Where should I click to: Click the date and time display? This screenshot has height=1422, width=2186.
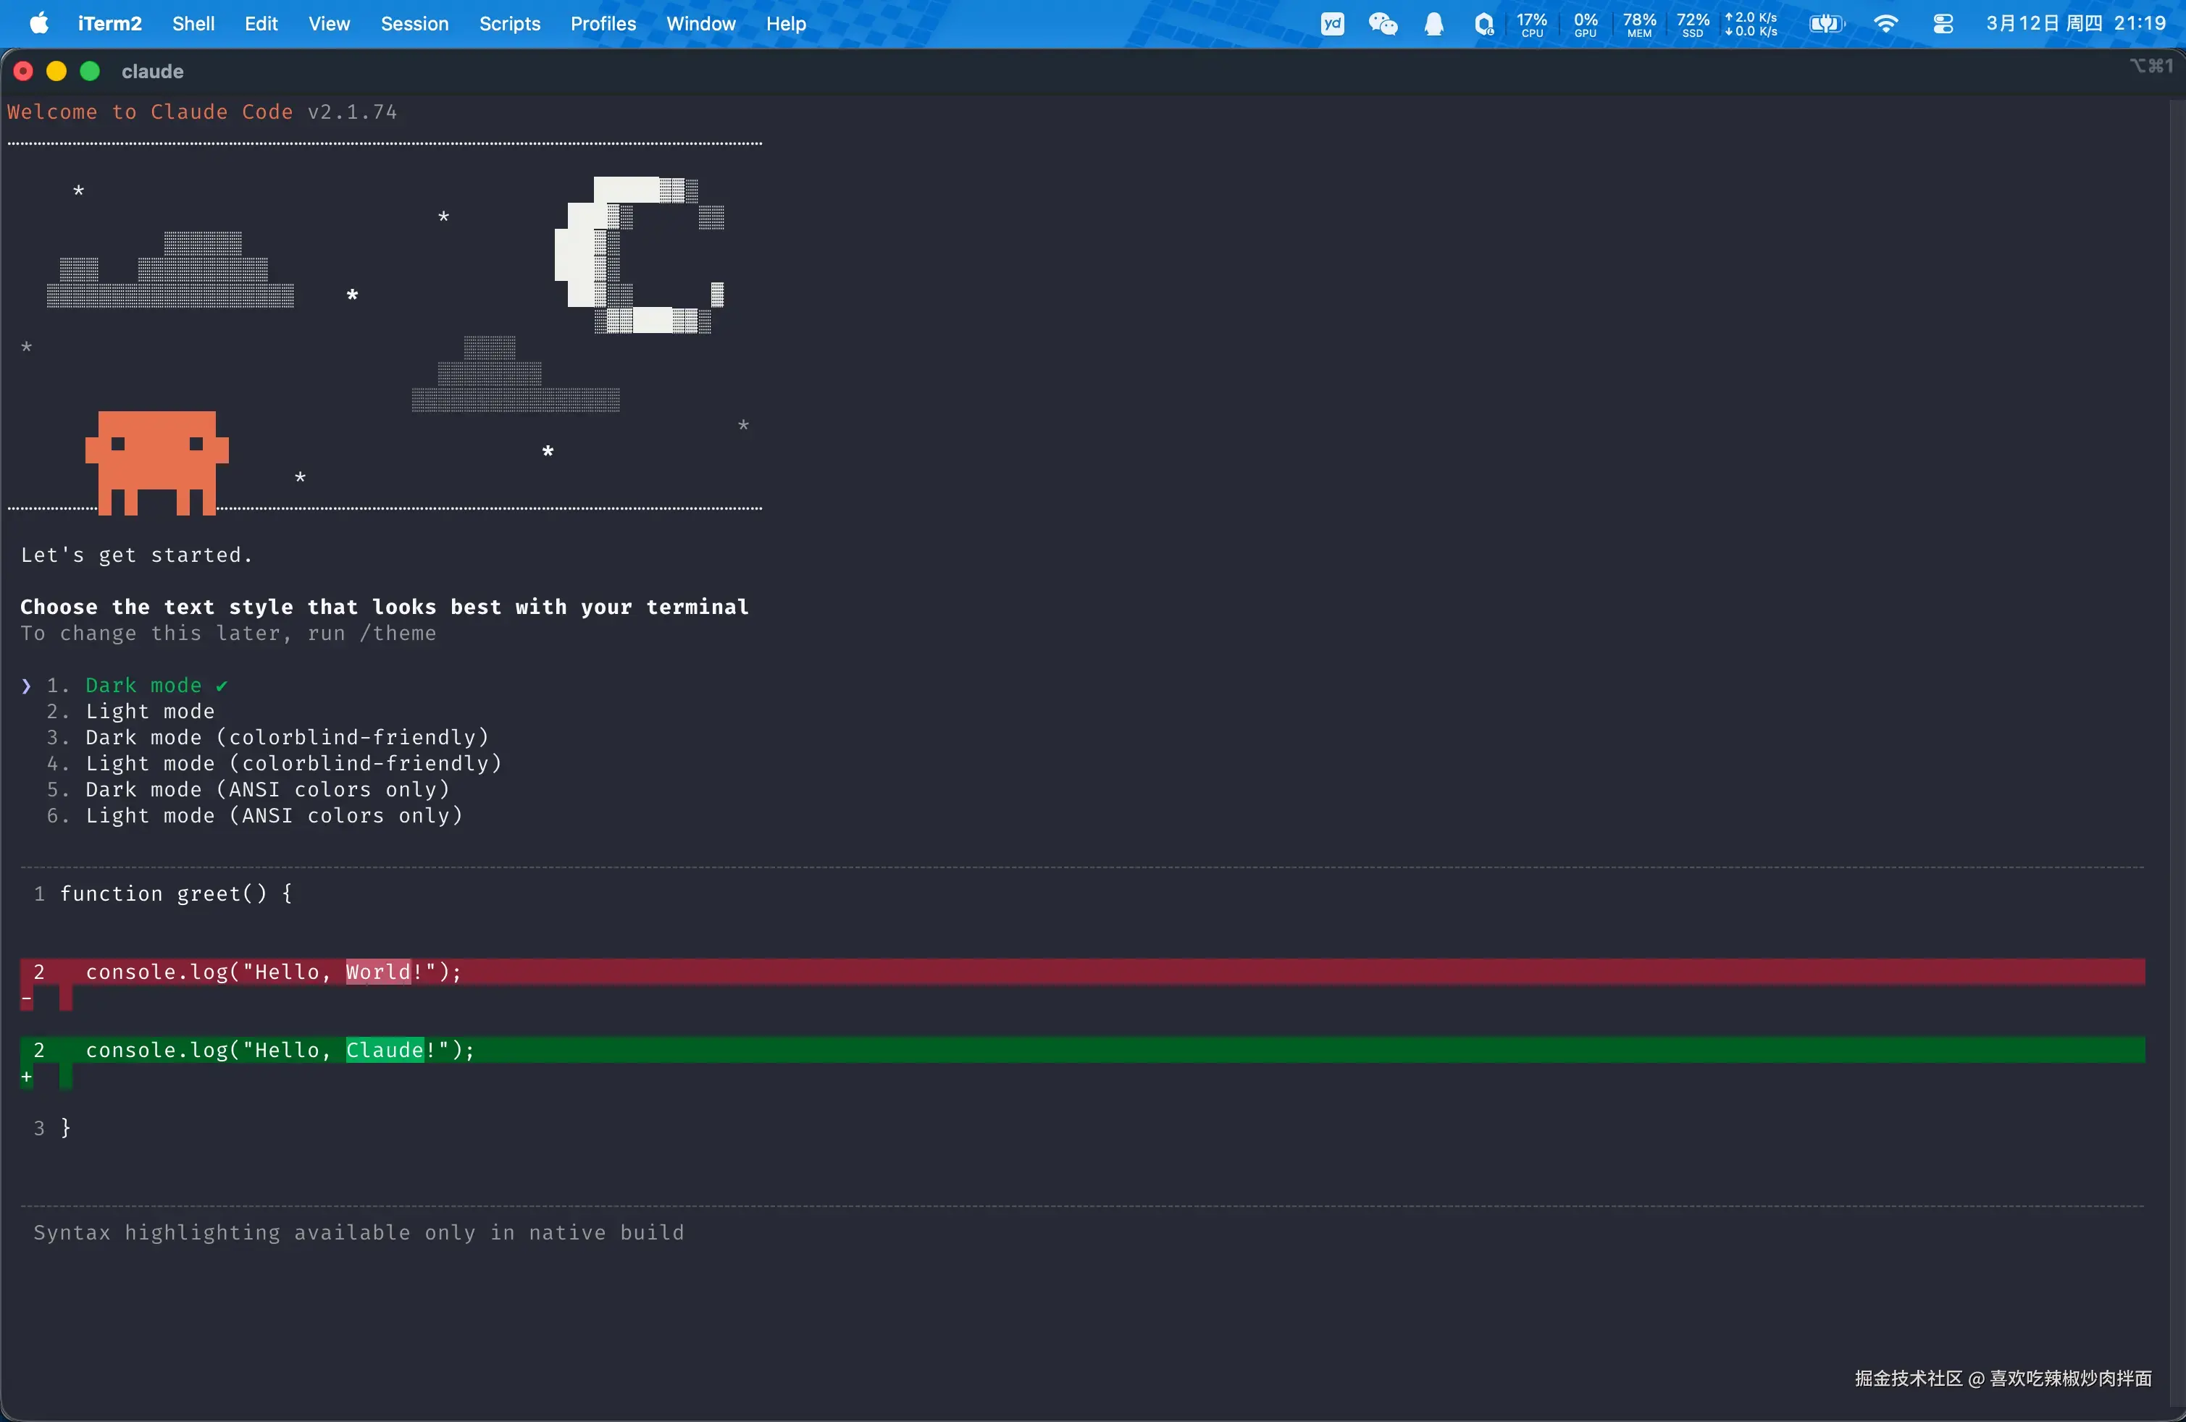tap(2075, 24)
